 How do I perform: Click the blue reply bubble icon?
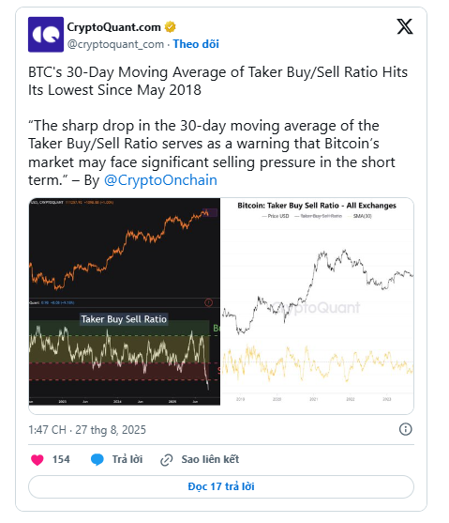(x=97, y=460)
